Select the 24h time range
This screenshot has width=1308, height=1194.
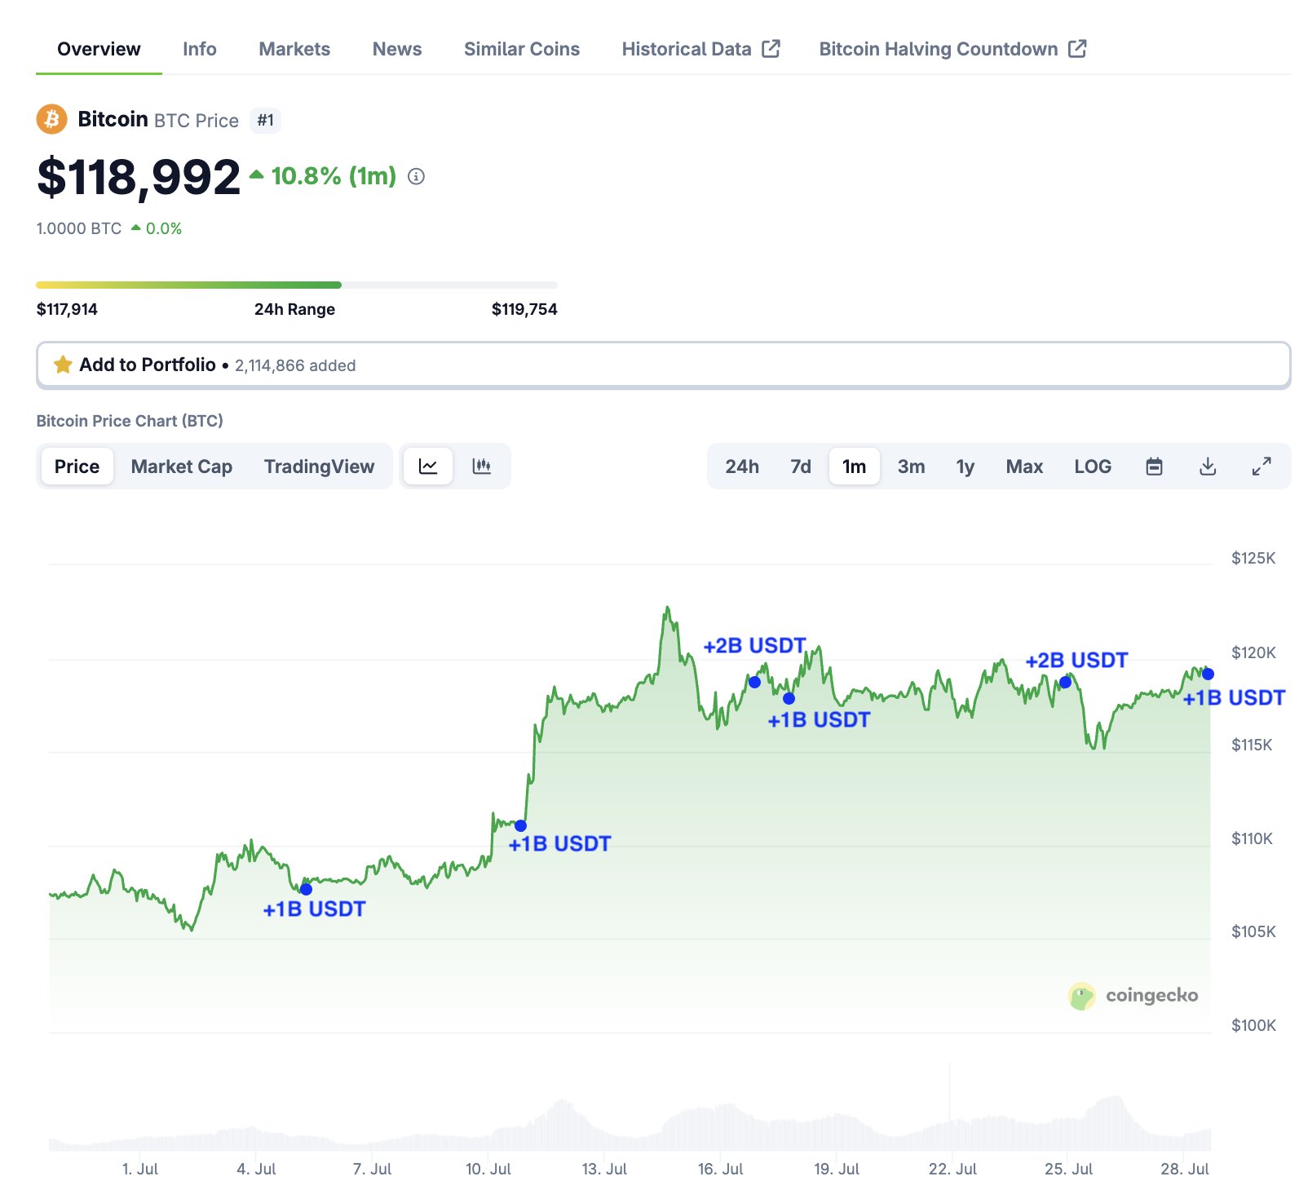tap(741, 467)
